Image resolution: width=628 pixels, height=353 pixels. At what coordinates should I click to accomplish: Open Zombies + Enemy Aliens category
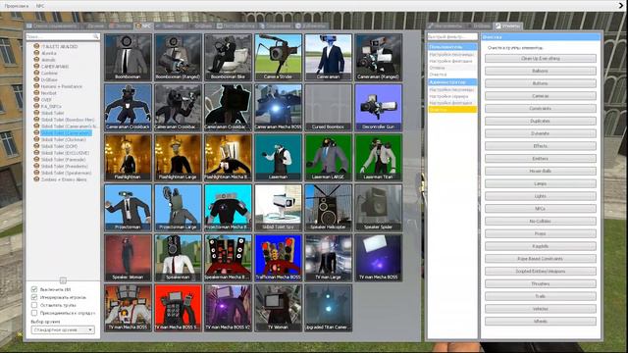point(64,179)
